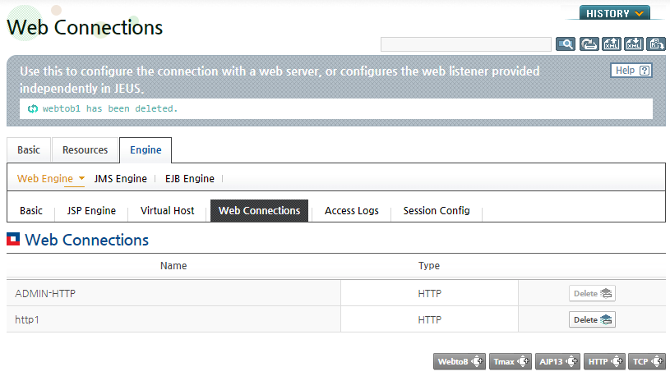670x376 pixels.
Task: Click the refresh/reload configuration icon
Action: tap(589, 44)
